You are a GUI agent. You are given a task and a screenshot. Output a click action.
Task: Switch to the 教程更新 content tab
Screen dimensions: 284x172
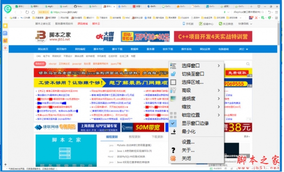point(134,137)
